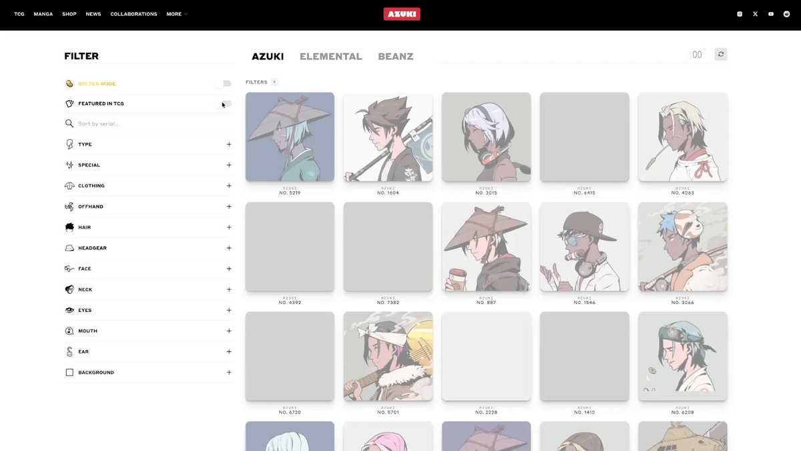Viewport: 801px width, 451px height.
Task: Switch to the ELEMENTAL collection tab
Action: 331,57
